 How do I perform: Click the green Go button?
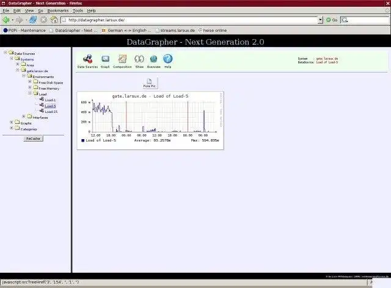click(x=332, y=20)
